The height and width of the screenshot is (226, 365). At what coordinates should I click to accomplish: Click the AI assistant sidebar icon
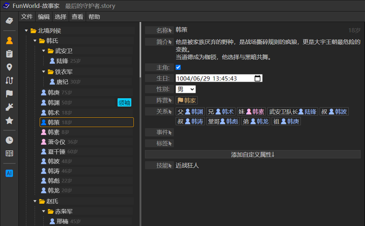tap(9, 173)
